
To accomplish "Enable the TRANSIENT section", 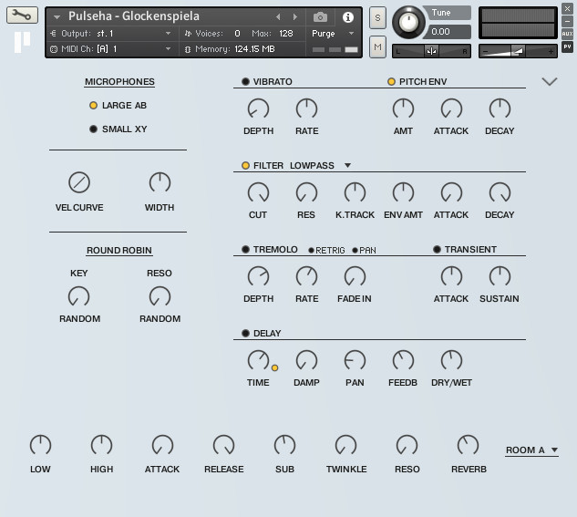I will [x=437, y=250].
